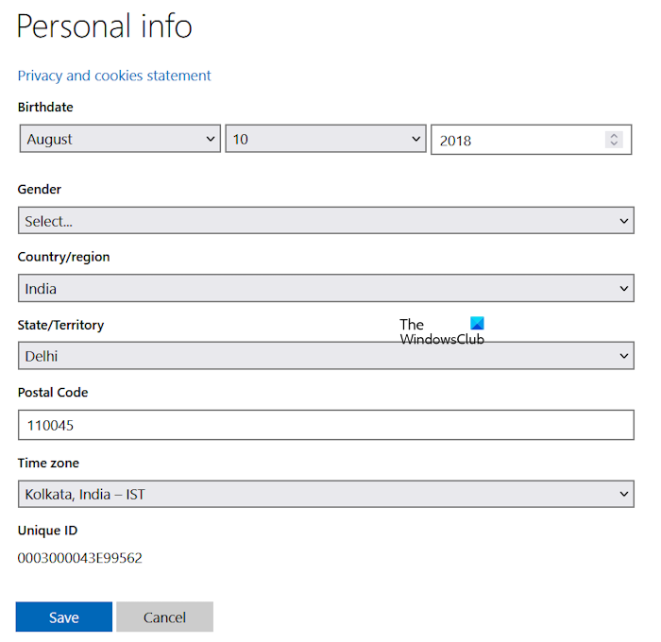The image size is (661, 642).
Task: Open the Time zone dropdown for Kolkata
Action: click(326, 493)
